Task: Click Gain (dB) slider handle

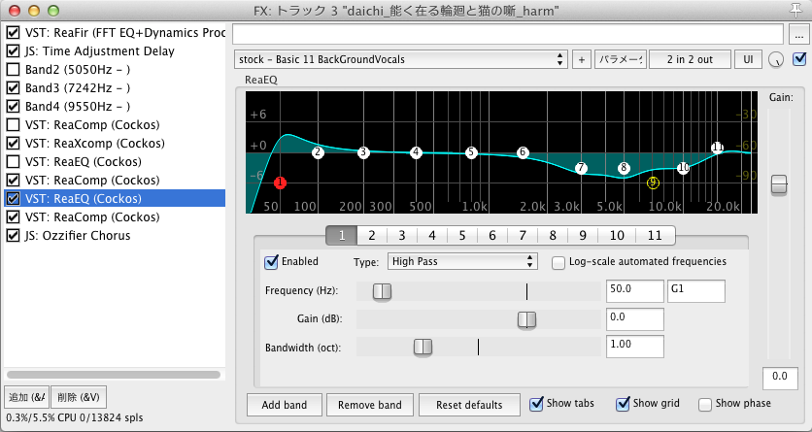Action: point(526,319)
